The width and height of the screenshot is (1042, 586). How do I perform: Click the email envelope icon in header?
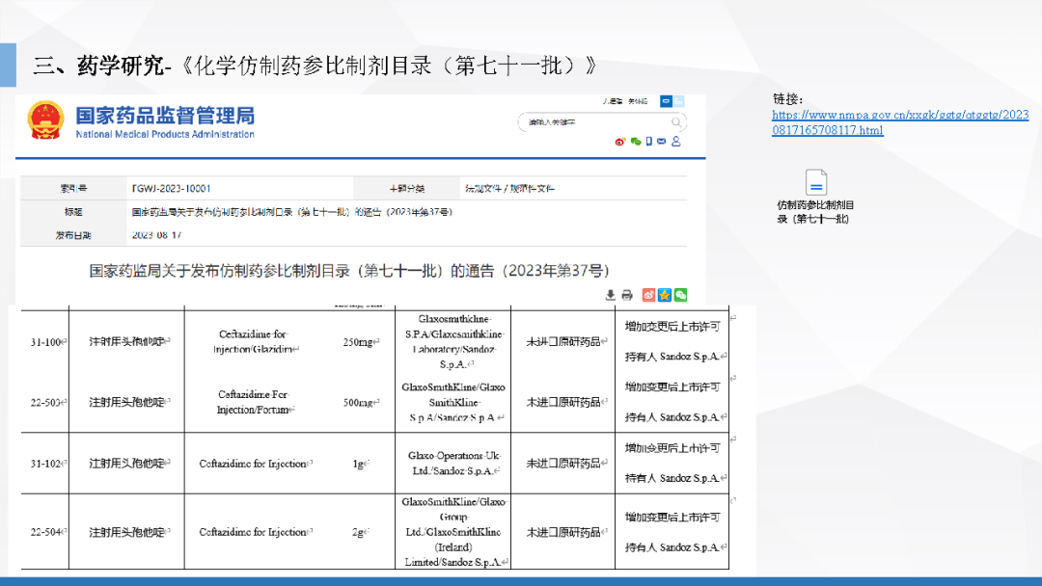662,142
